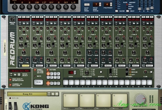Activate step button 5 in sequencer
The width and height of the screenshot is (162, 110).
pos(88,83)
